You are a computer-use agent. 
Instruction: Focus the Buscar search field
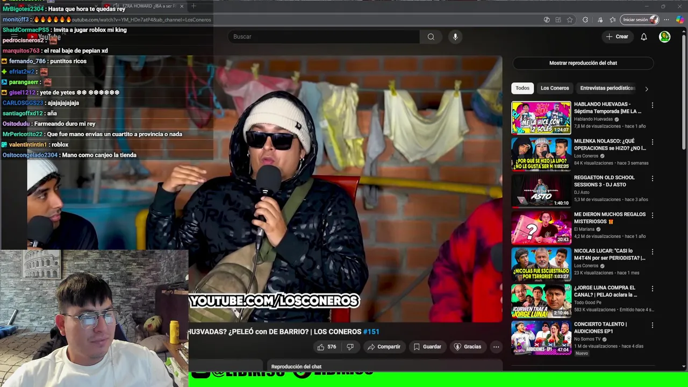324,37
